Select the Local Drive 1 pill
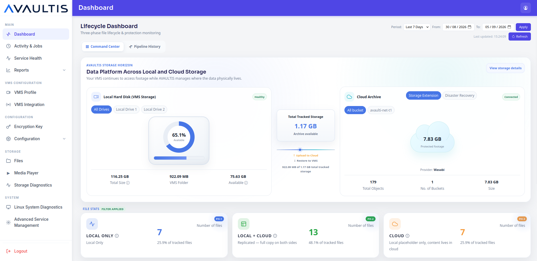The width and height of the screenshot is (537, 261). point(126,109)
